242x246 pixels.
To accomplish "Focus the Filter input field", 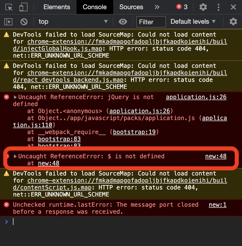I will tap(151, 22).
